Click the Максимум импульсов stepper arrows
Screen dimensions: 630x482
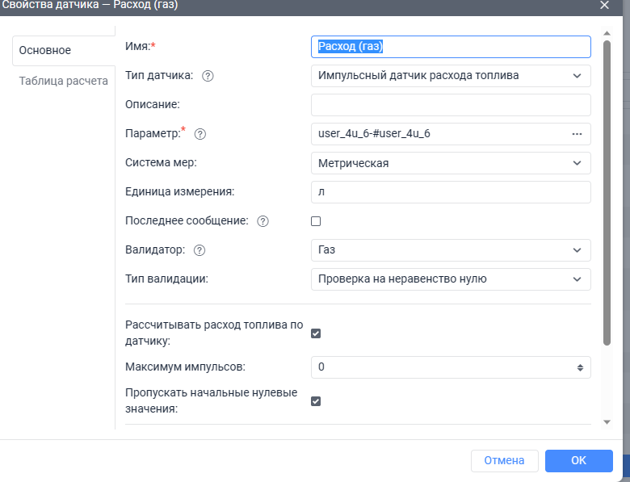pyautogui.click(x=579, y=367)
